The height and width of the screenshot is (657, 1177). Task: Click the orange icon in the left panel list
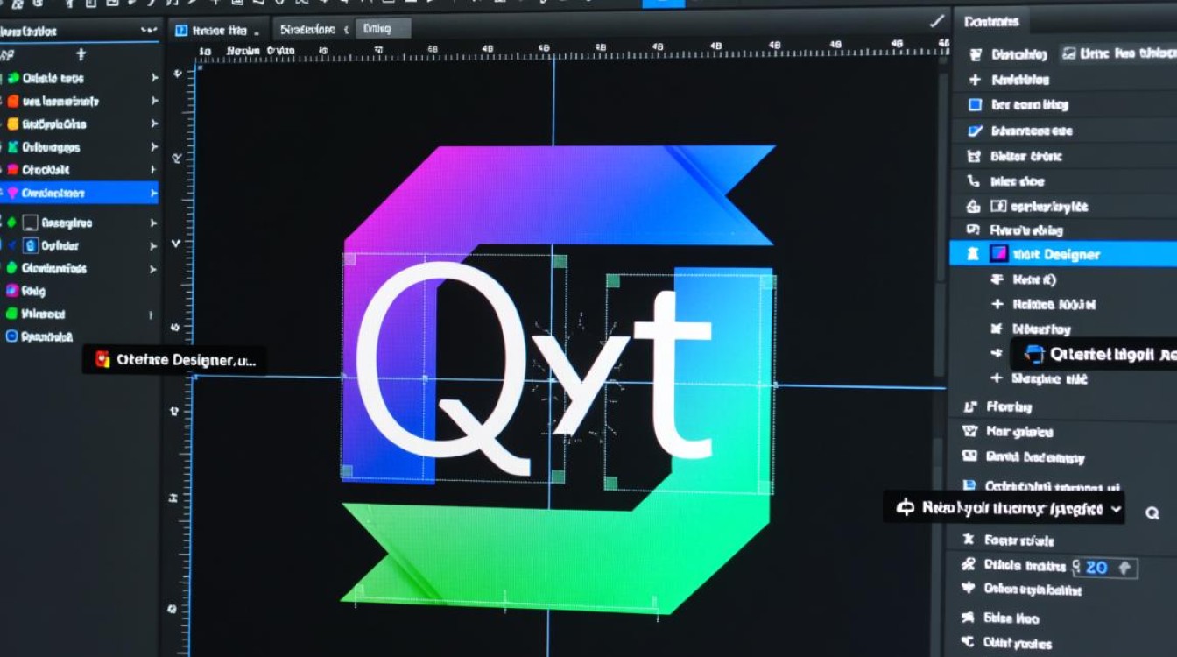12,101
